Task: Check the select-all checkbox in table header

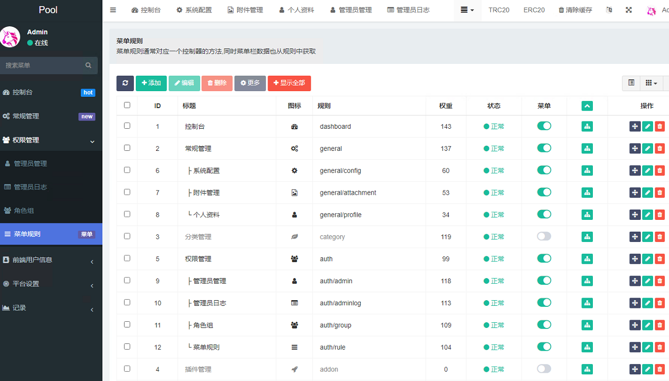Action: pos(127,105)
